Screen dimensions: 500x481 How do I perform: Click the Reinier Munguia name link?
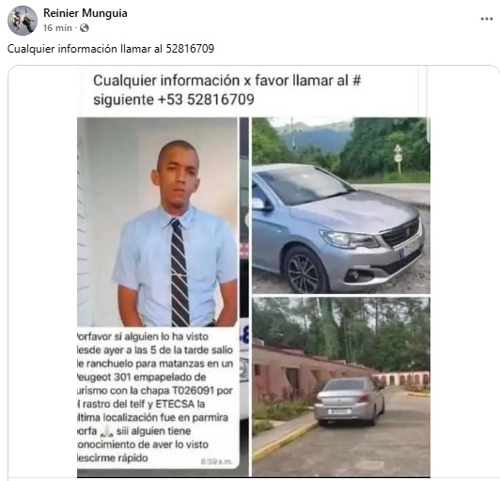tap(86, 13)
